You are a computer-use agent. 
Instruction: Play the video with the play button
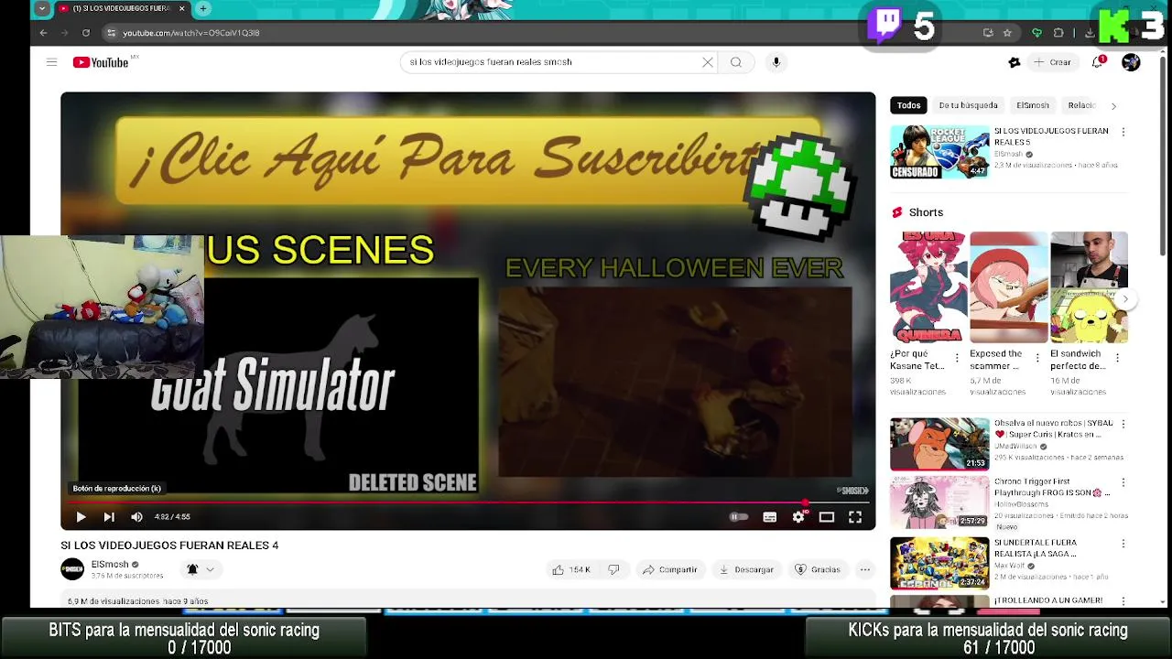point(81,517)
